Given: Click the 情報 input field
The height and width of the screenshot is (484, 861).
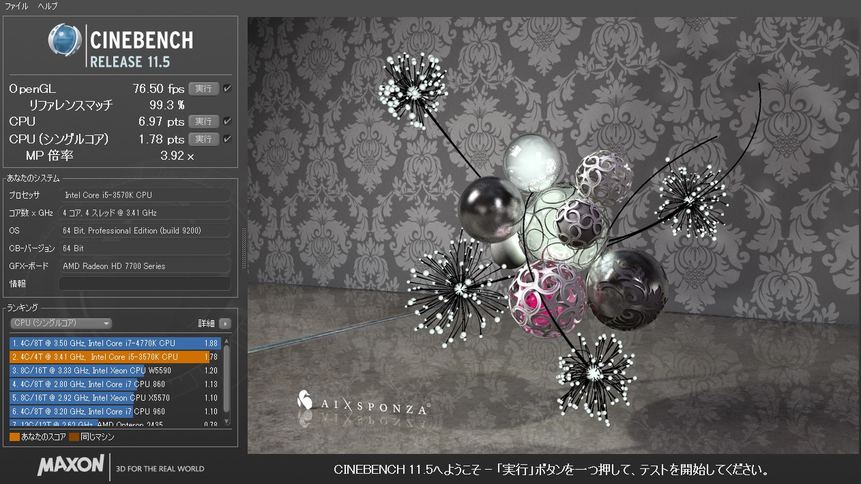Looking at the screenshot, I should [145, 284].
